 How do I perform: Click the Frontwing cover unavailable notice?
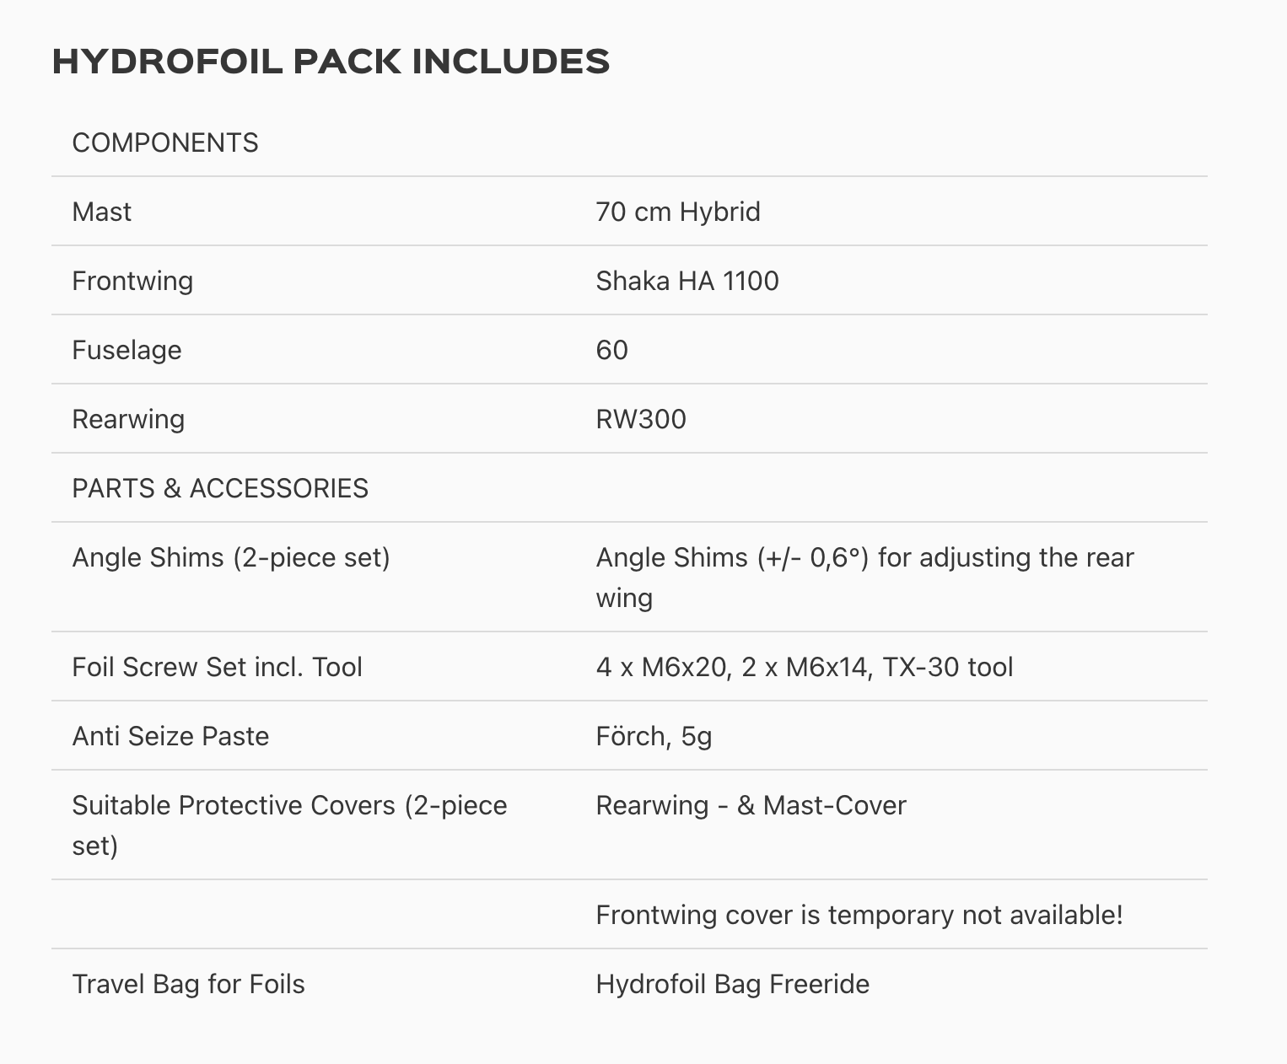click(x=859, y=915)
